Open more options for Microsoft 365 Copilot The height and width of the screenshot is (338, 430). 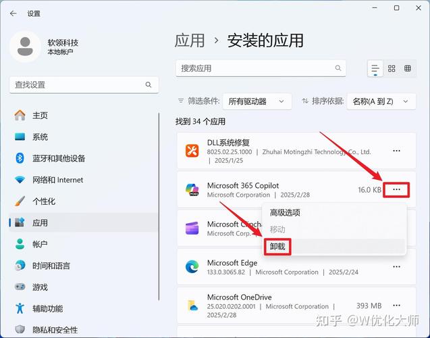click(x=396, y=189)
